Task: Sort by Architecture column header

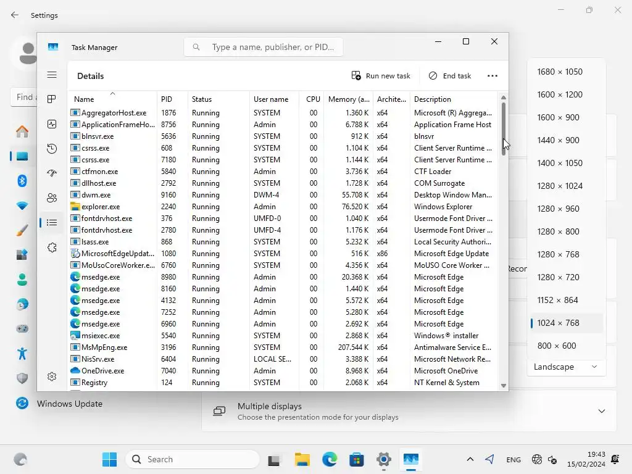Action: click(x=391, y=99)
